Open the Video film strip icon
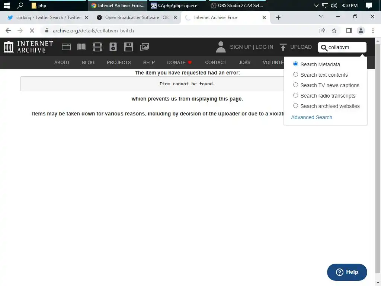 (97, 47)
